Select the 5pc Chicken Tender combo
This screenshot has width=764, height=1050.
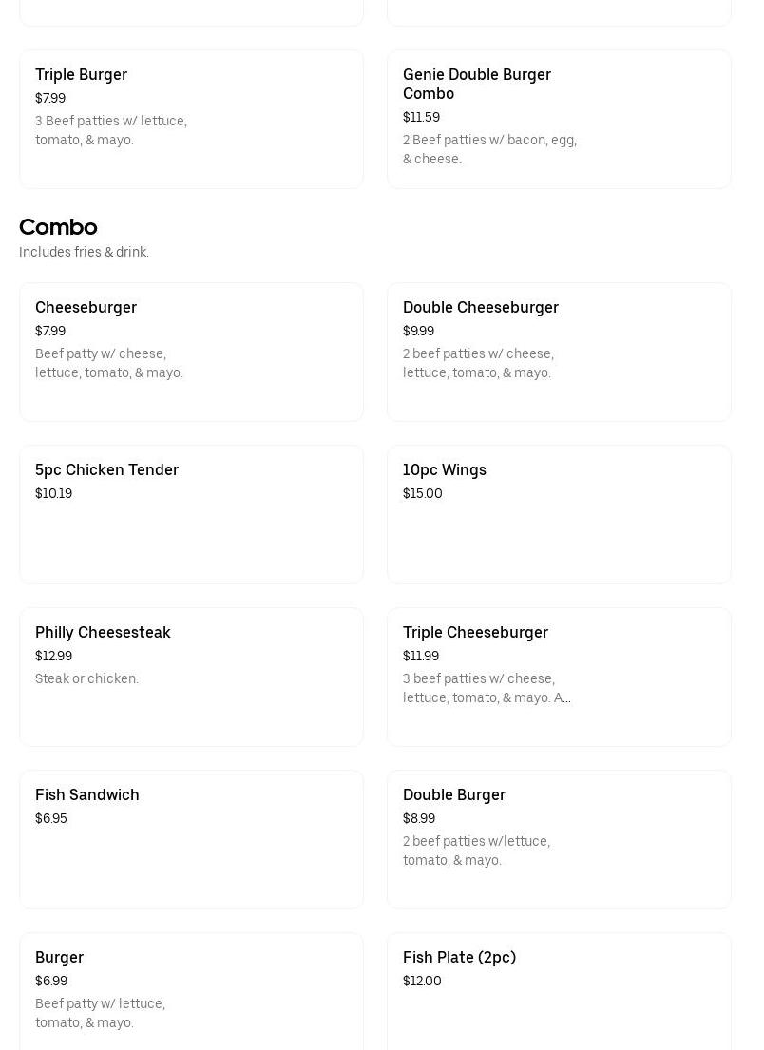(191, 514)
